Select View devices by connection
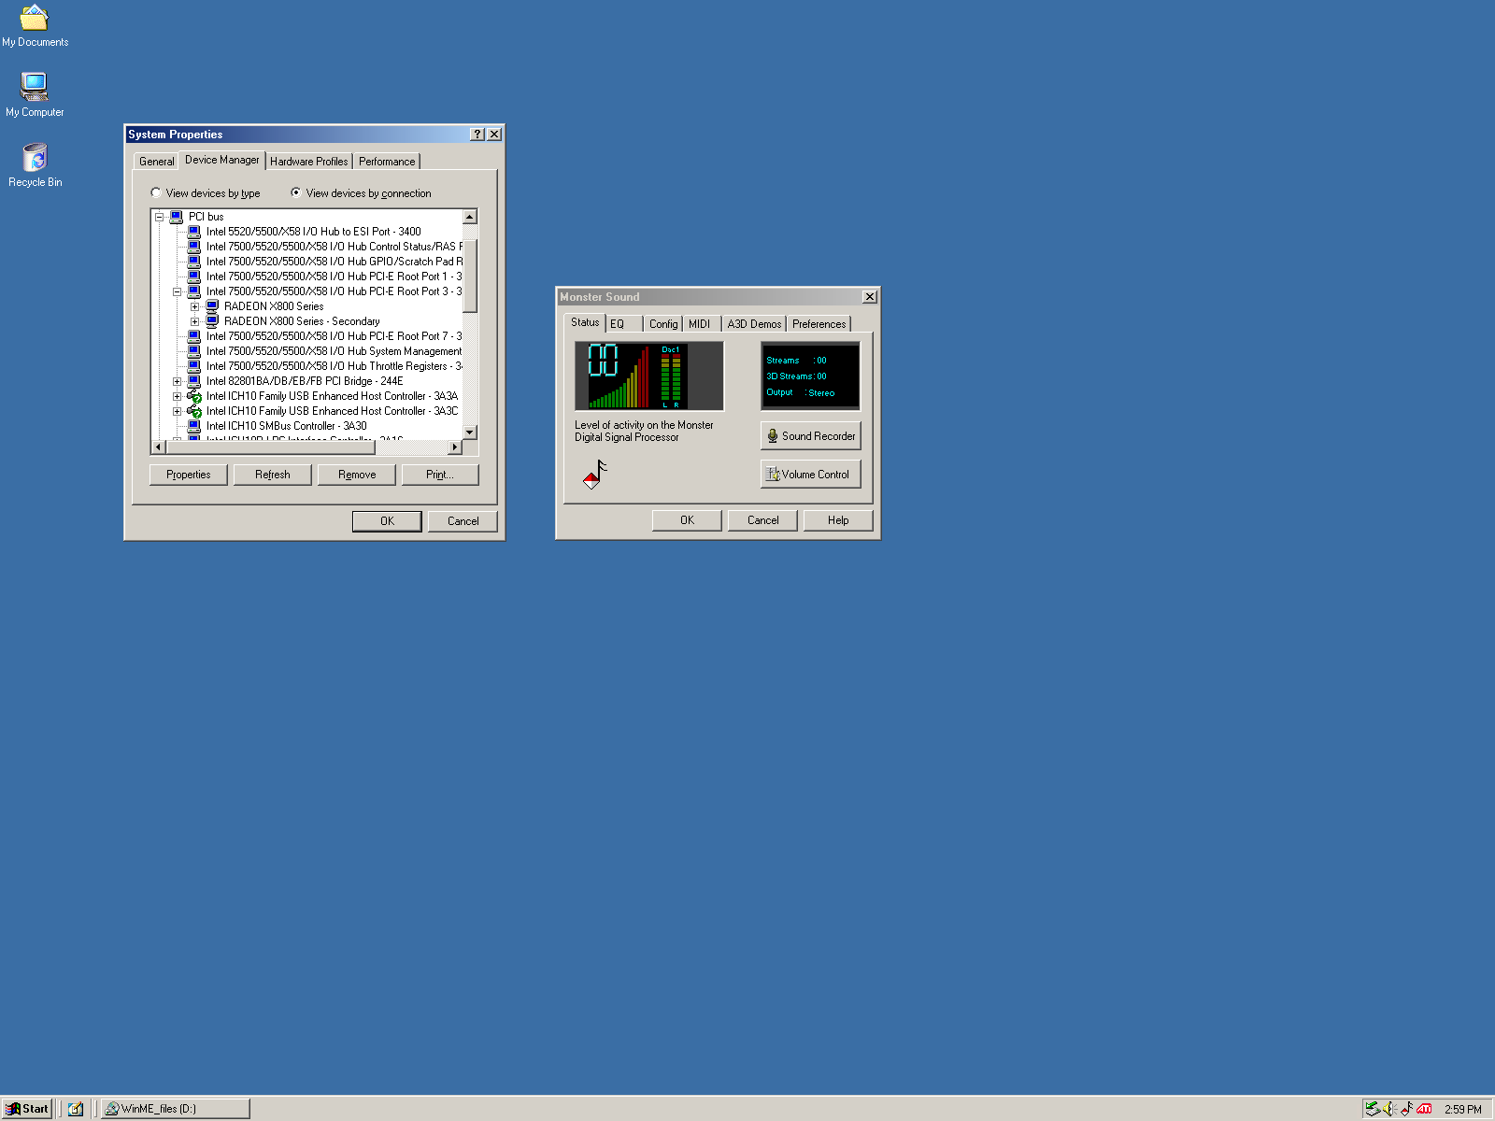This screenshot has height=1121, width=1495. click(x=296, y=193)
